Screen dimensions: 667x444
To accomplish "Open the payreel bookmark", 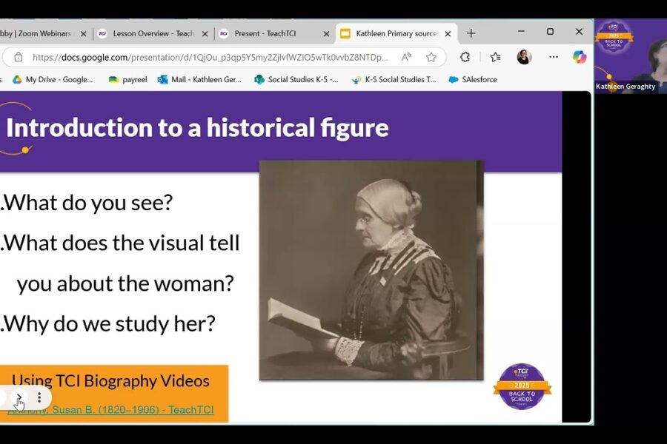I will point(127,79).
